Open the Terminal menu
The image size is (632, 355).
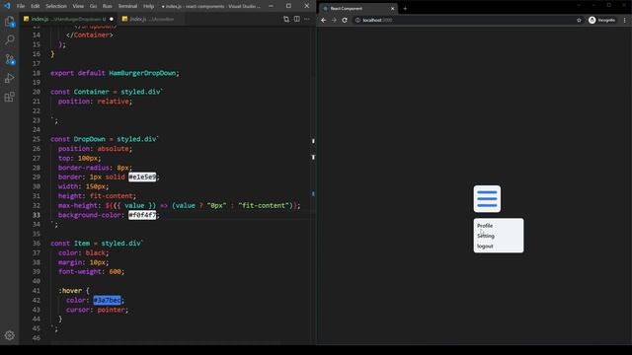tap(127, 6)
